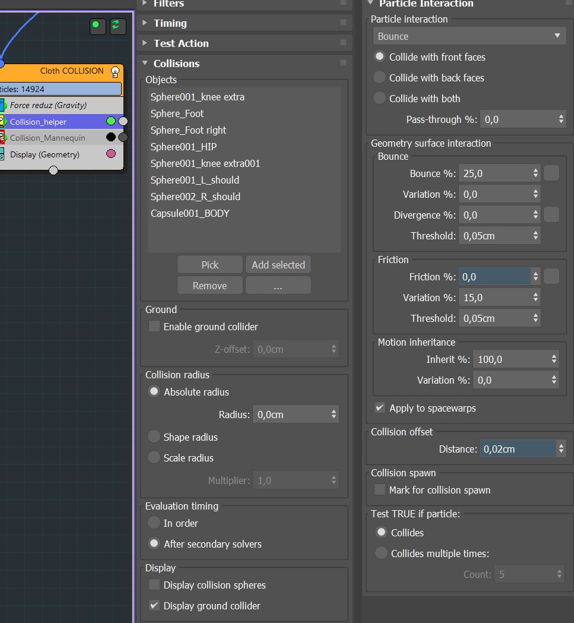Enable the ground collider checkbox

(154, 327)
